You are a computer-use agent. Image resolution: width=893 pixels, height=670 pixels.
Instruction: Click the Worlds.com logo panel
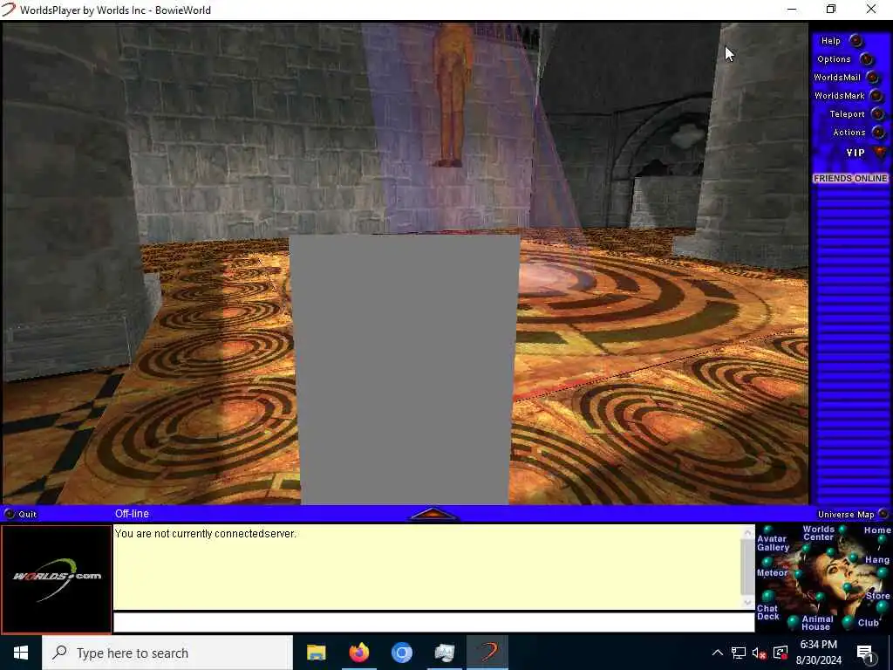tap(57, 578)
